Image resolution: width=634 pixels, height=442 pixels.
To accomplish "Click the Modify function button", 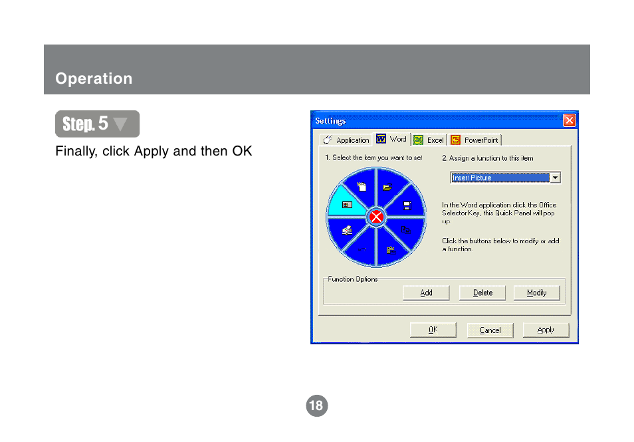I will [x=536, y=292].
